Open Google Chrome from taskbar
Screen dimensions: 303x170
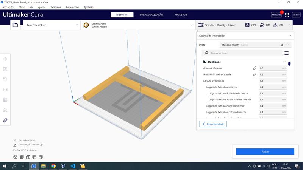53,166
